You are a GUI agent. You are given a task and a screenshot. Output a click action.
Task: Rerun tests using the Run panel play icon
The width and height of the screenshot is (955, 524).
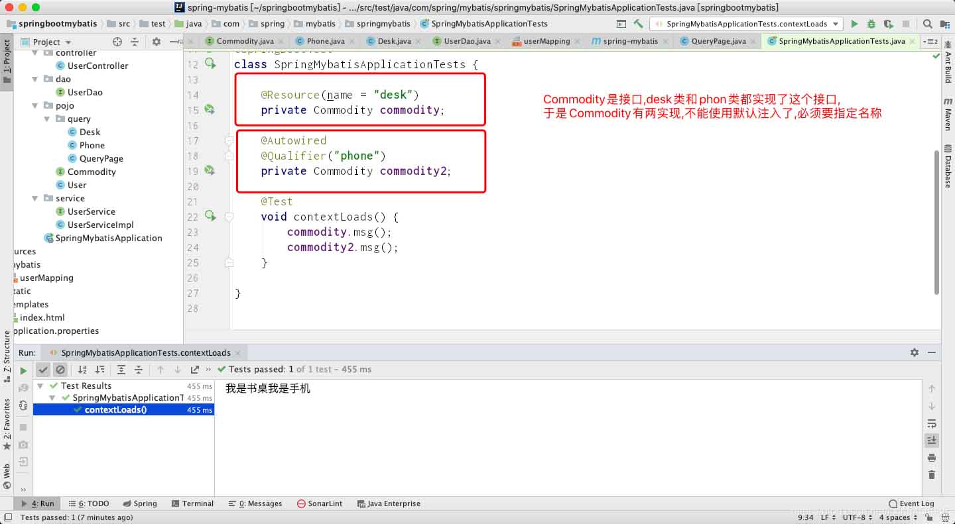tap(23, 370)
